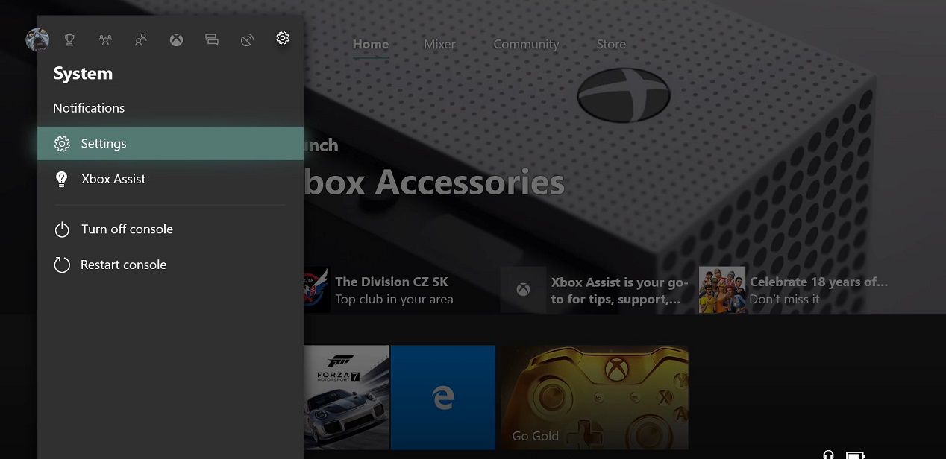Open the Go Gold tile
This screenshot has width=946, height=459.
click(594, 397)
